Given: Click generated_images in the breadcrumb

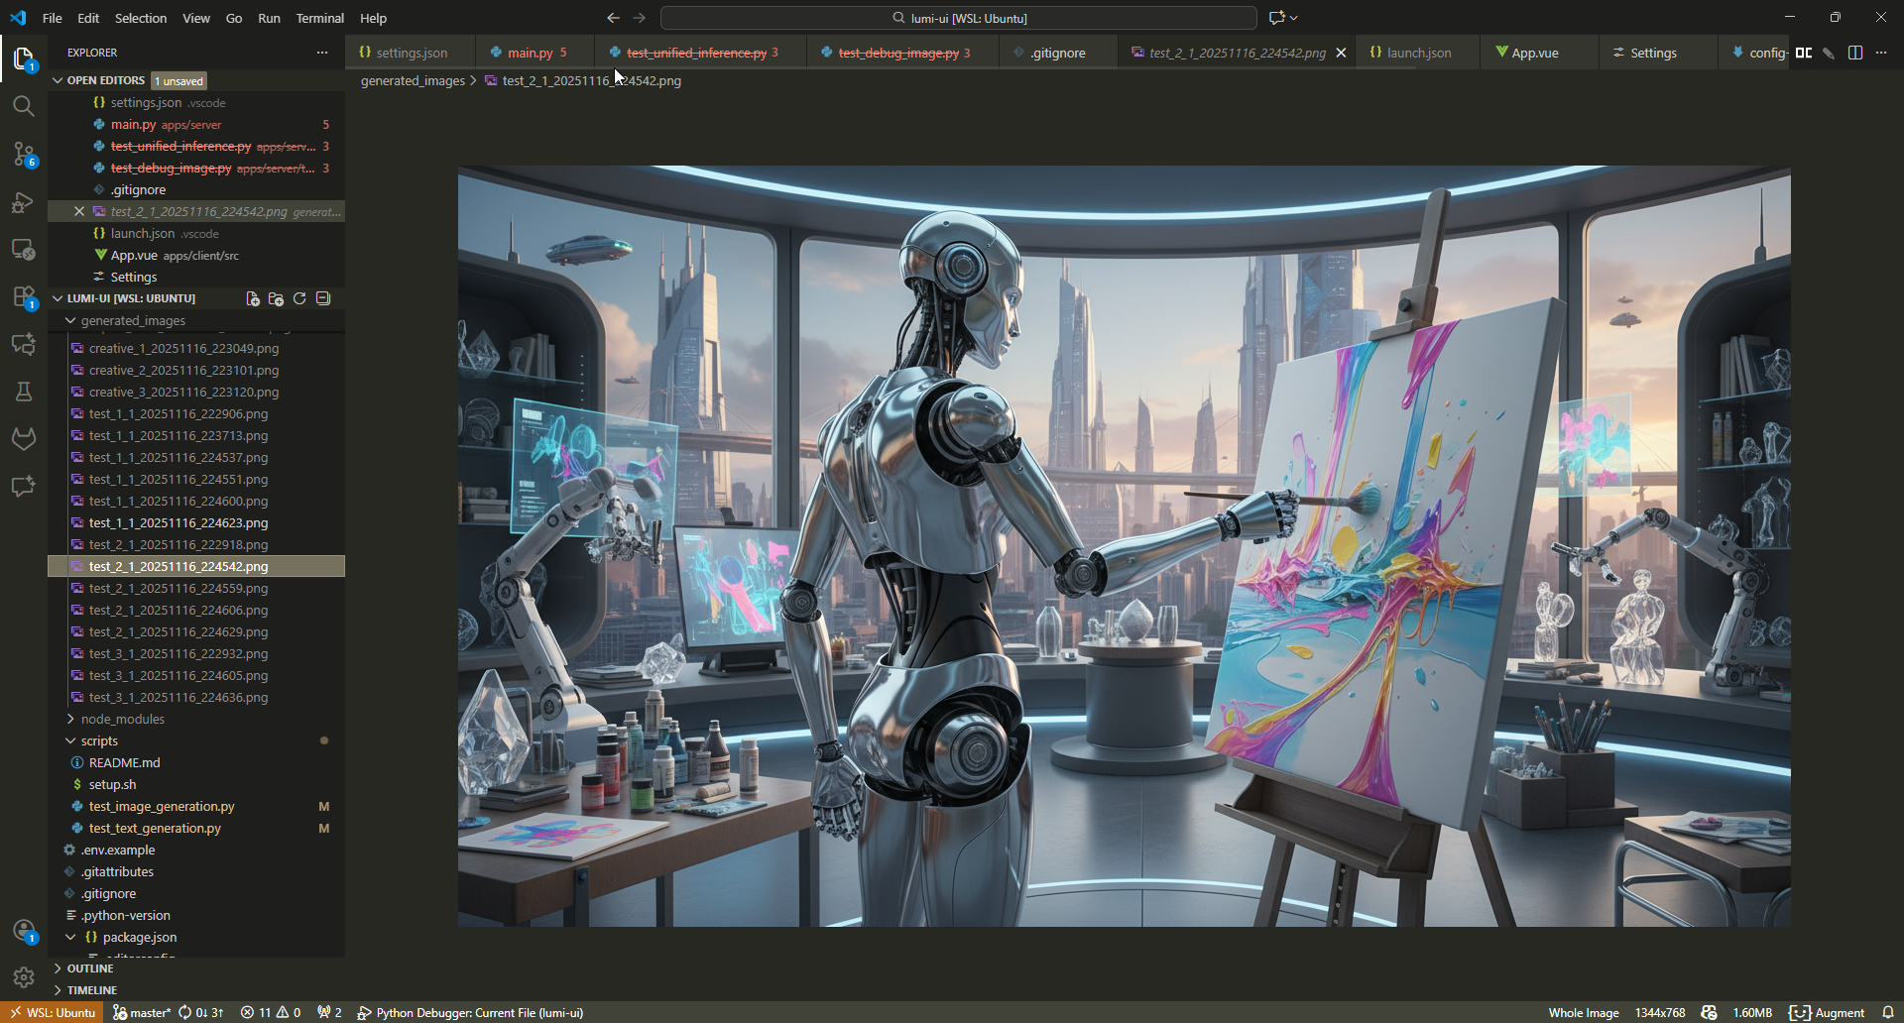Looking at the screenshot, I should [413, 80].
